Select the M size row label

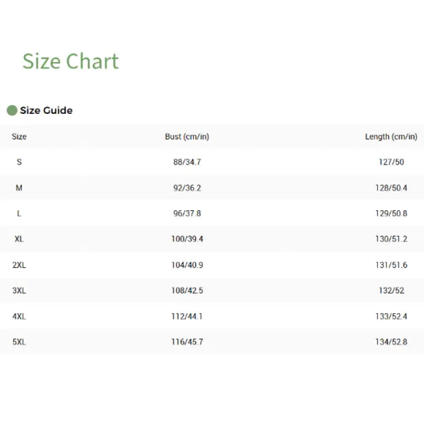[x=19, y=188]
